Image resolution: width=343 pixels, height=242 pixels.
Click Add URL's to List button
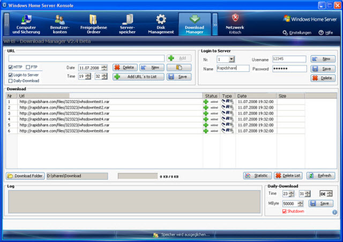138,77
